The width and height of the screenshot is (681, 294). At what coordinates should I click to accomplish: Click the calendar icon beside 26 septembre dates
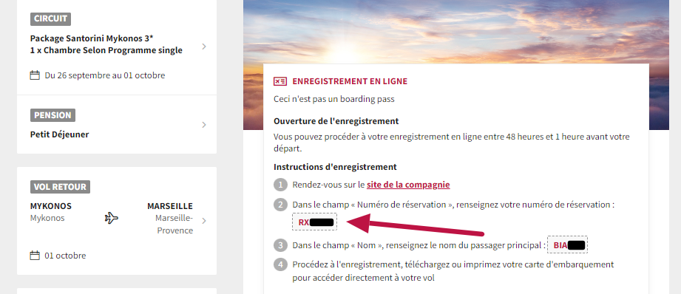coord(35,75)
